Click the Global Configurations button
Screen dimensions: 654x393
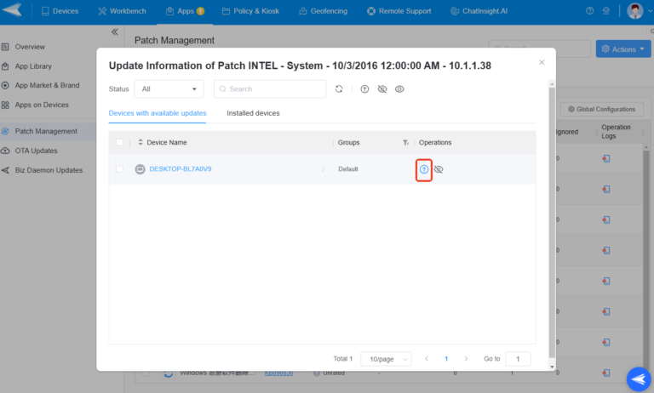point(601,109)
